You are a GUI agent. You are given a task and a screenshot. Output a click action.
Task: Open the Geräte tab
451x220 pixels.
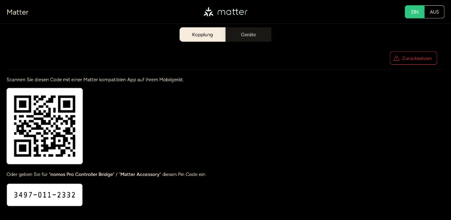tap(248, 35)
